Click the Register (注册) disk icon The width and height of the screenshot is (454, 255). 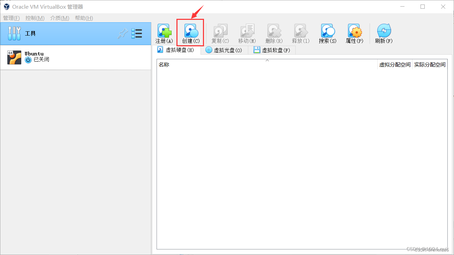coord(164,31)
